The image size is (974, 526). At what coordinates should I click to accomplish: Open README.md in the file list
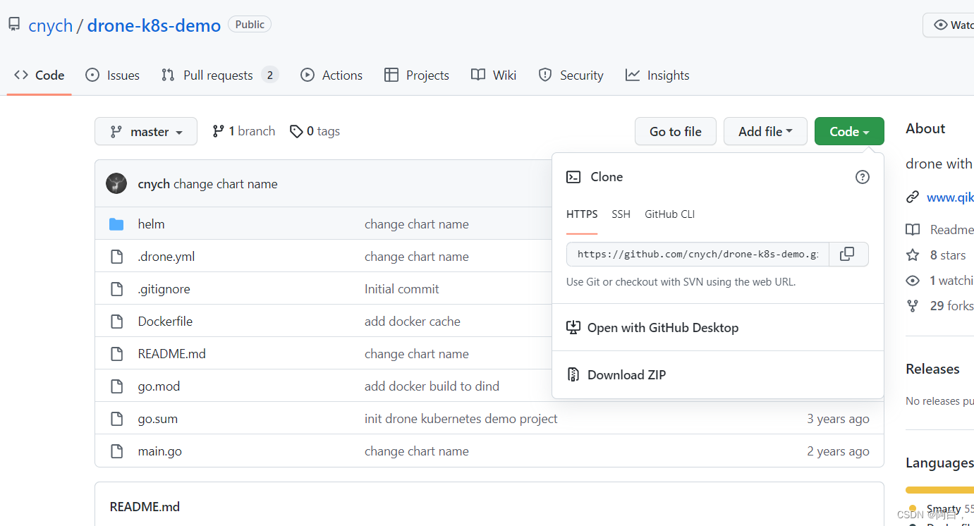coord(172,354)
